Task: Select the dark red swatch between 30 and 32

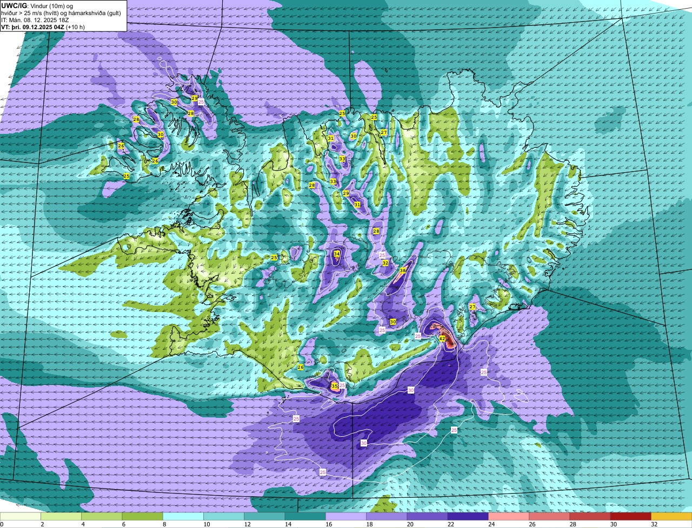Action: click(630, 516)
